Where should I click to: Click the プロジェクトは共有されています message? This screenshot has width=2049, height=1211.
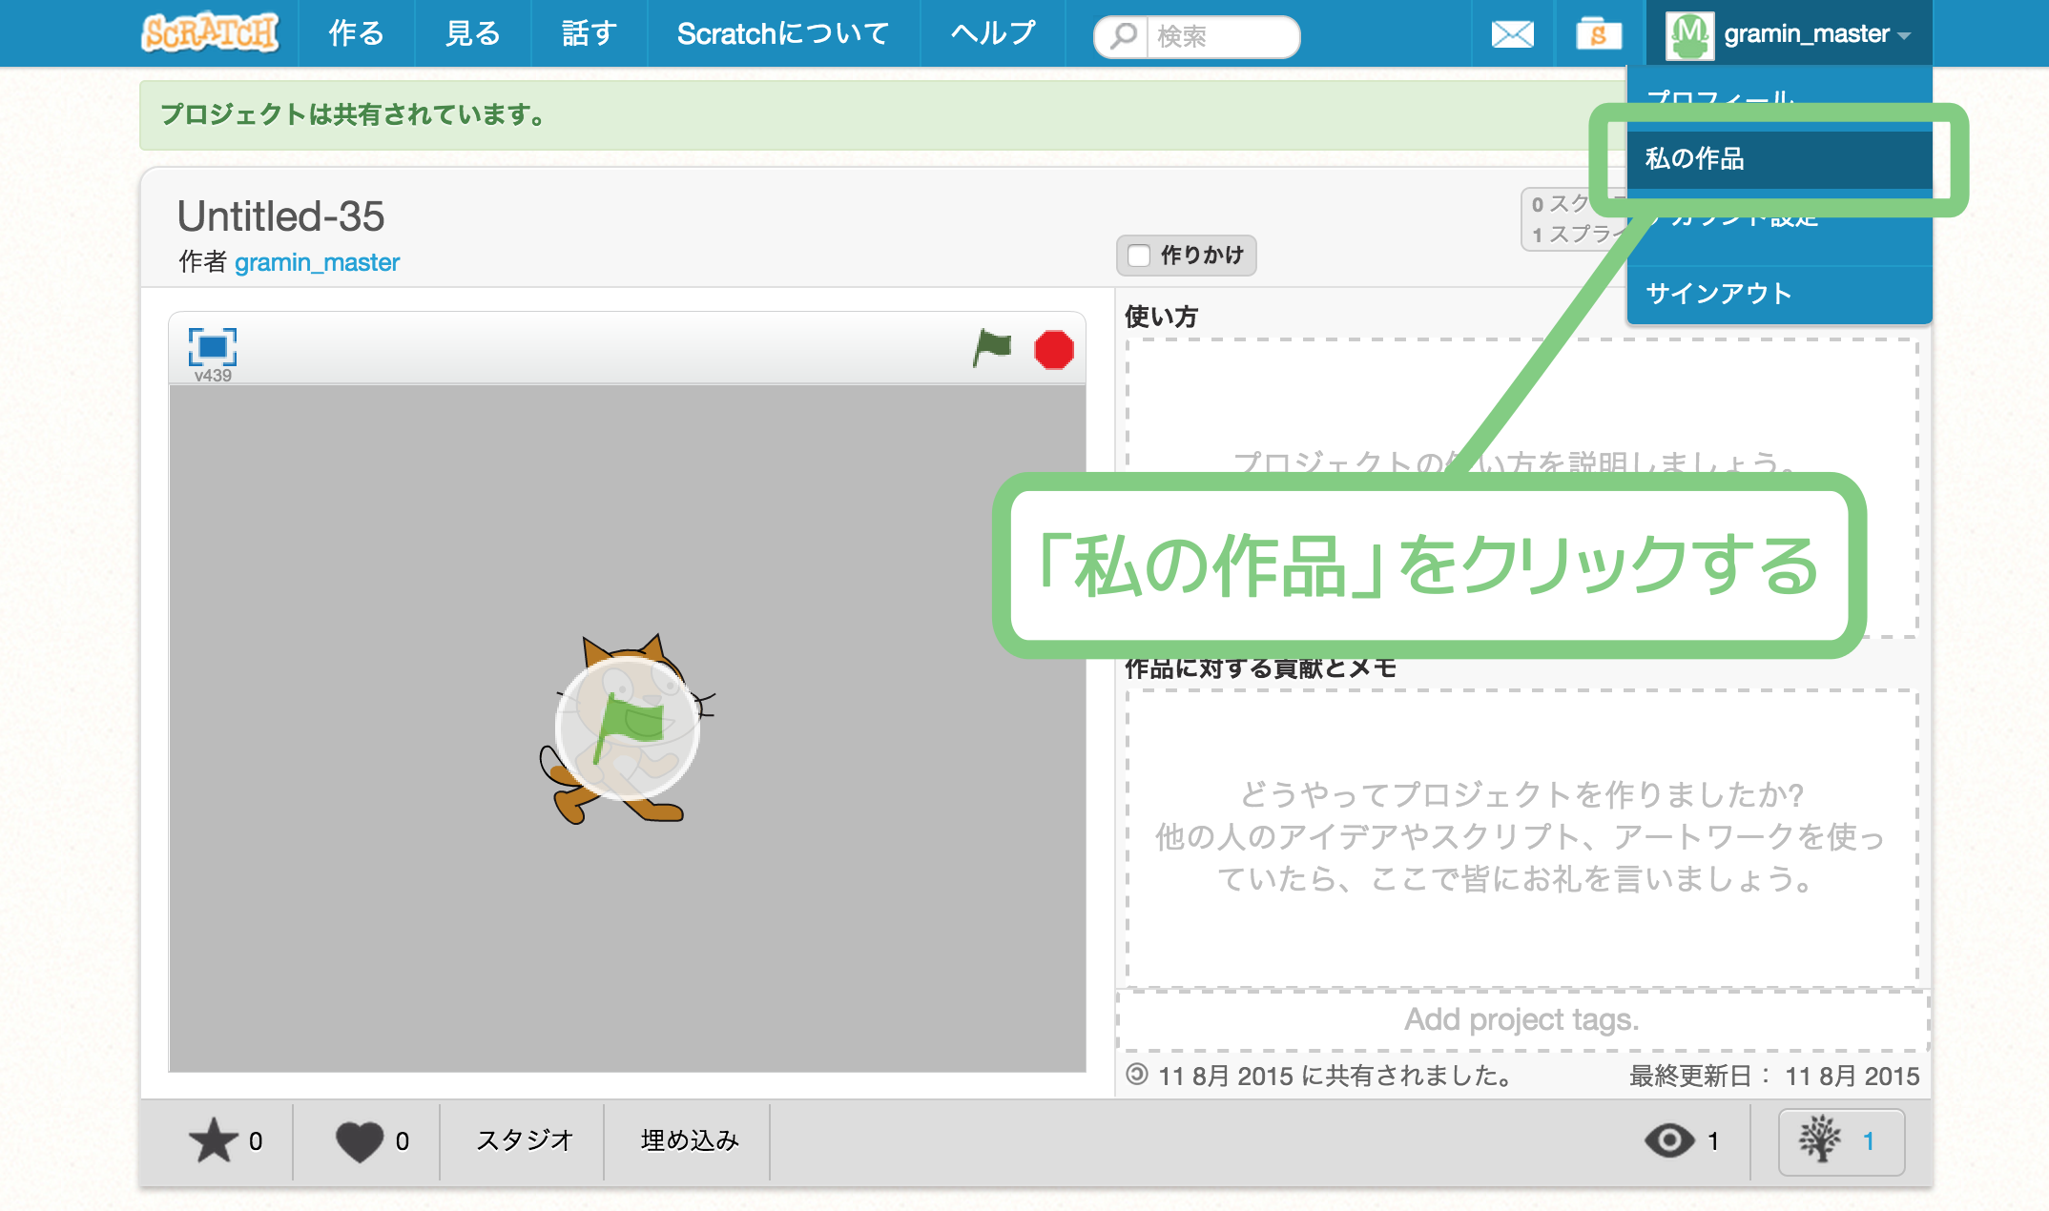point(353,114)
